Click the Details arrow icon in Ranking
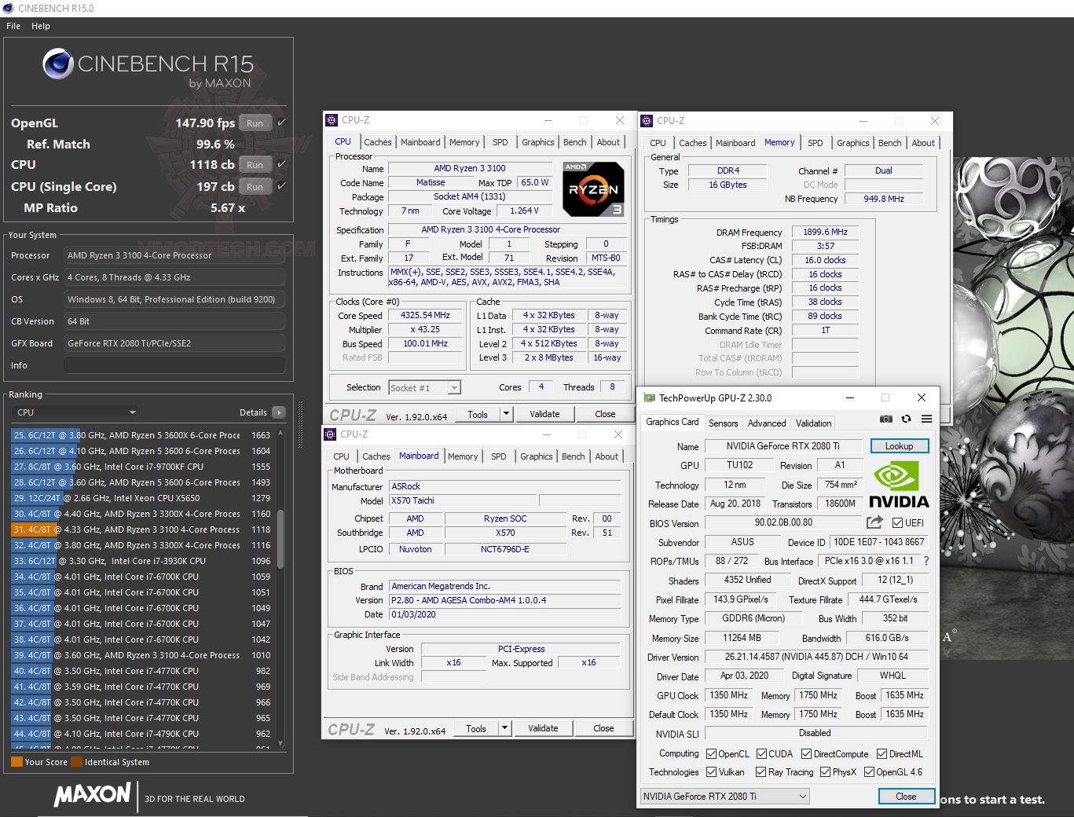 tap(278, 412)
